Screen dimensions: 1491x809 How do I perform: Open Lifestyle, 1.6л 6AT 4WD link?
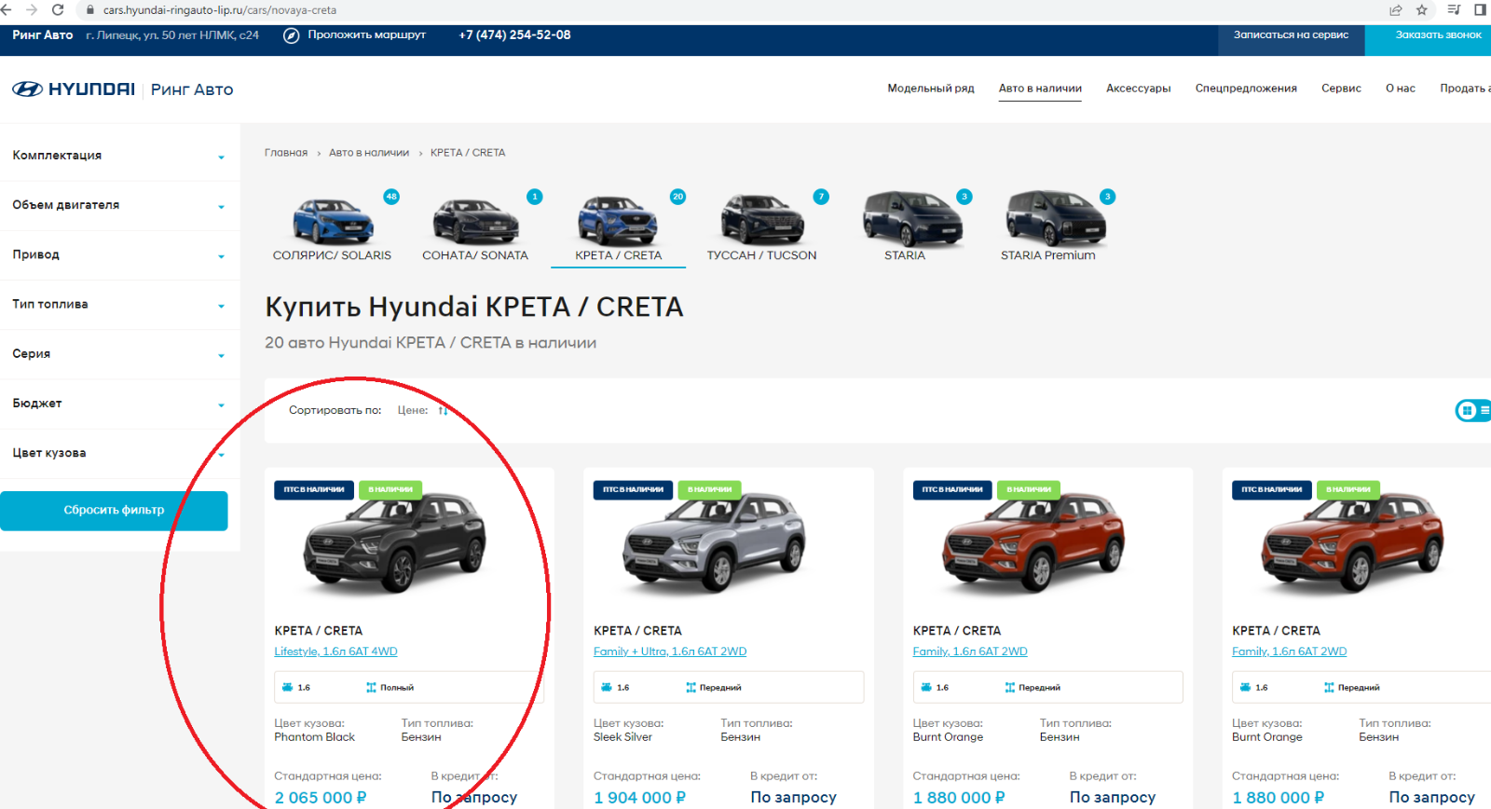click(x=335, y=651)
